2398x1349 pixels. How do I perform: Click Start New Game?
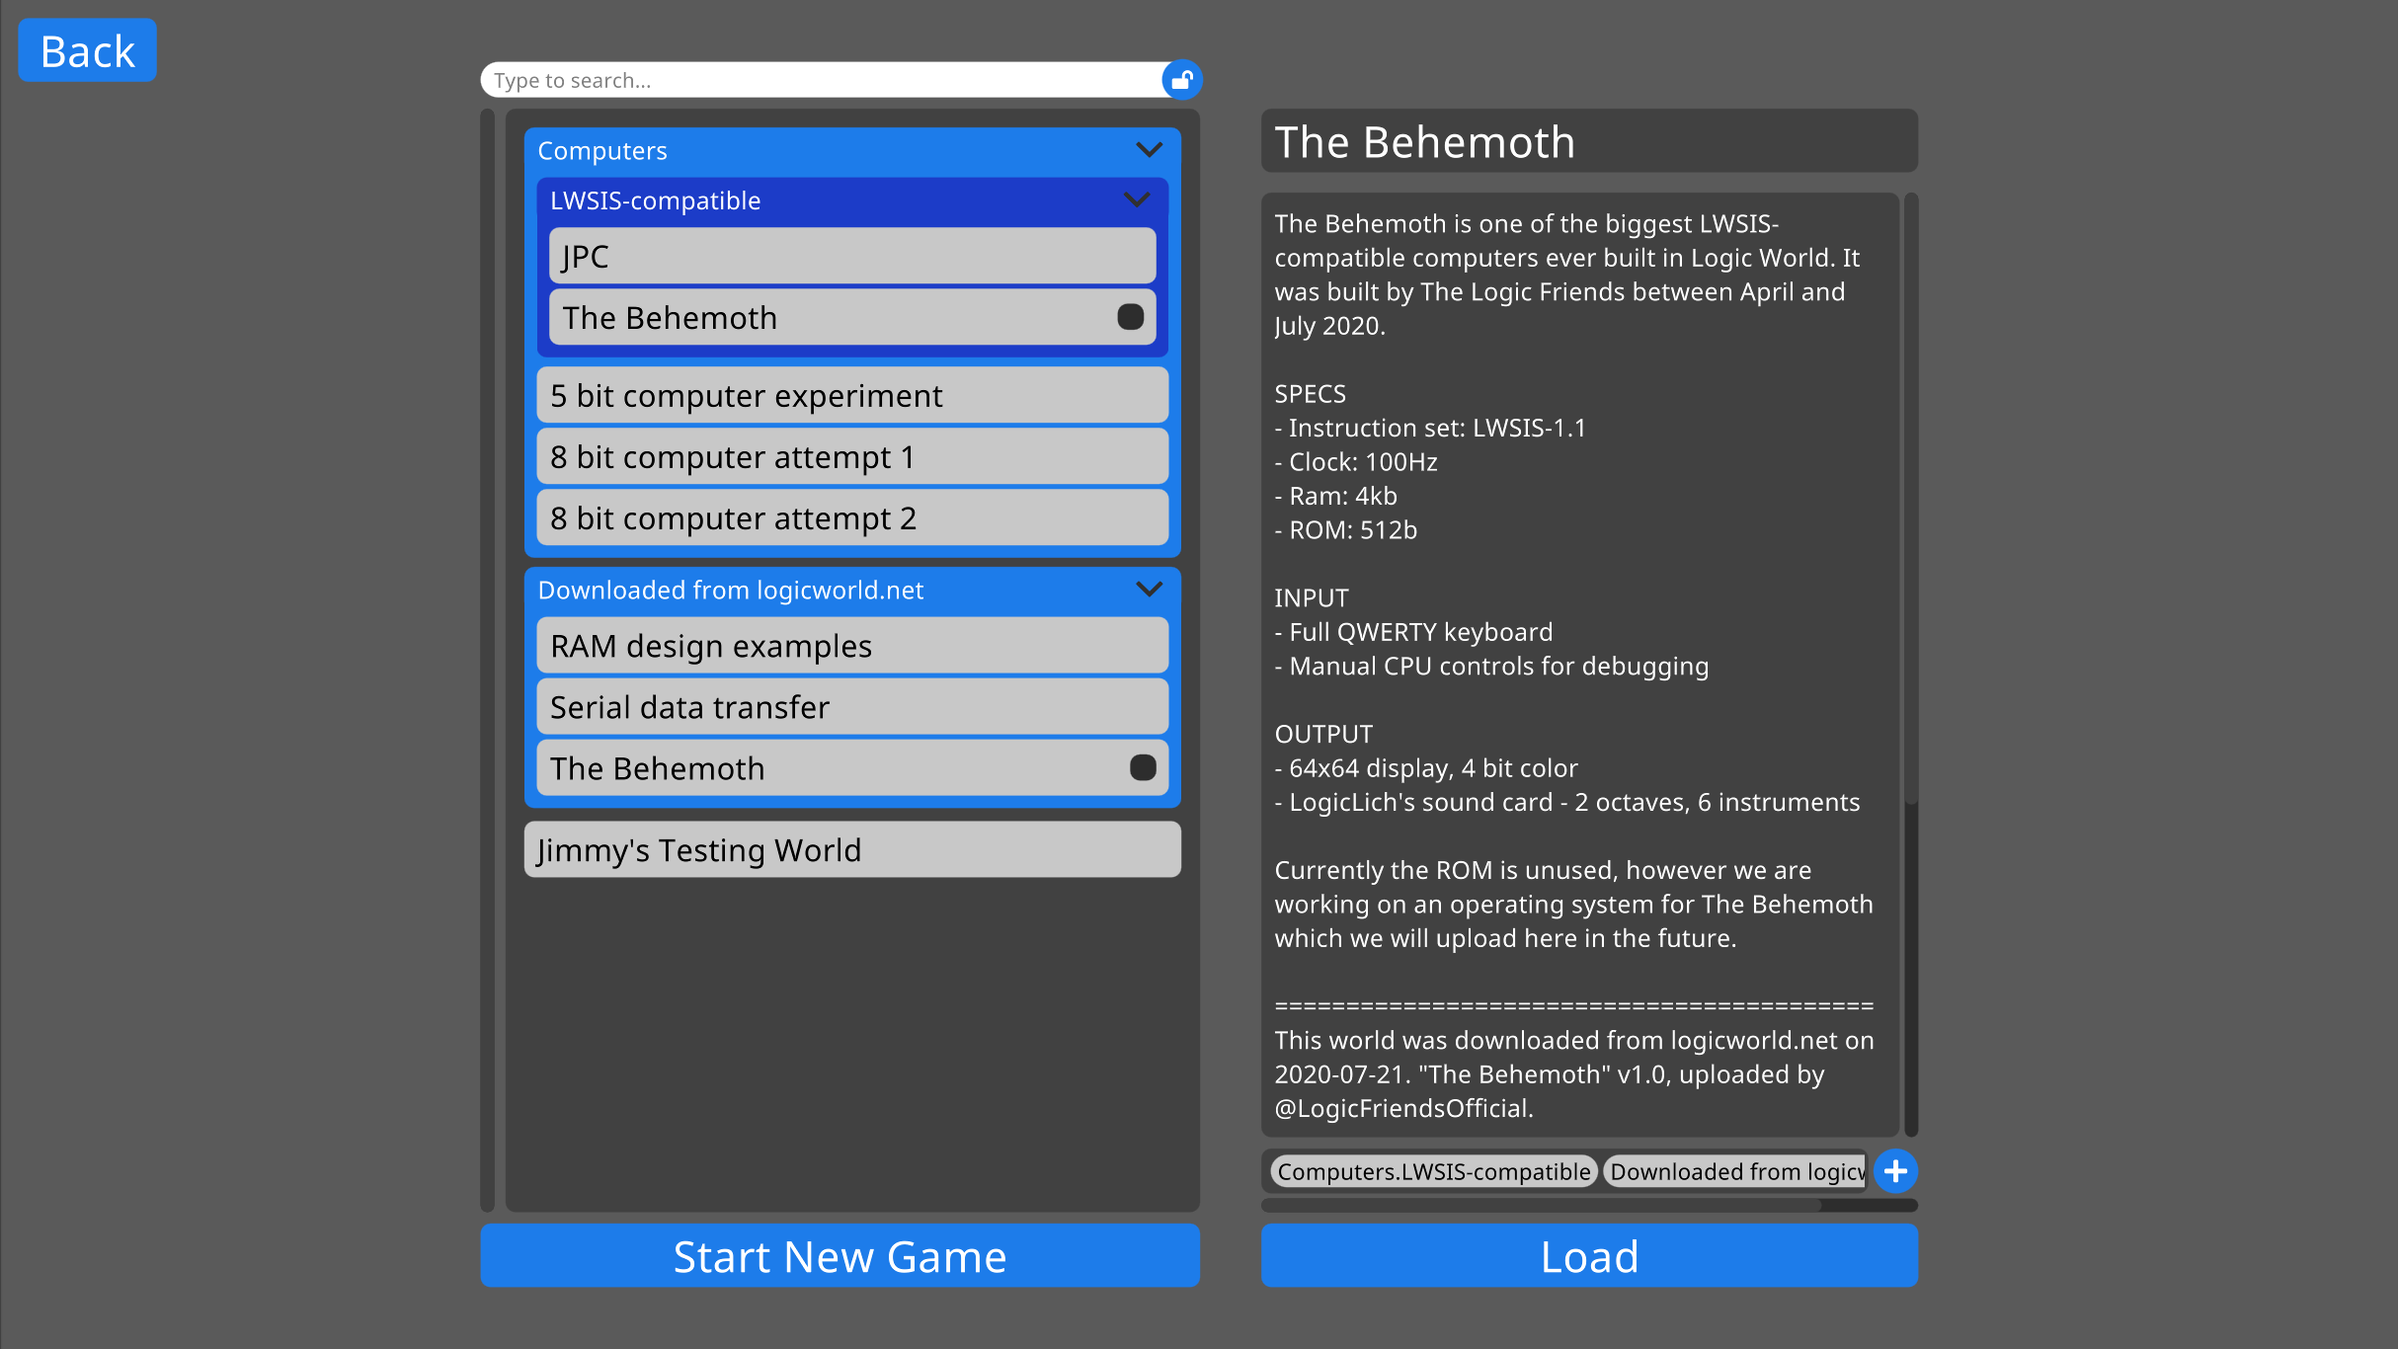(x=839, y=1256)
